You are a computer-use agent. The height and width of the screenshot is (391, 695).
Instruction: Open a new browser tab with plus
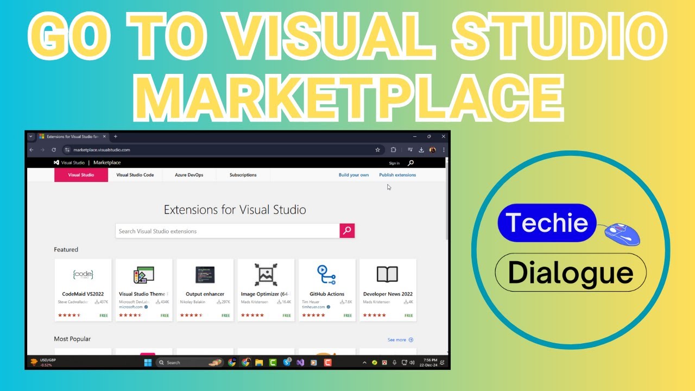click(116, 136)
